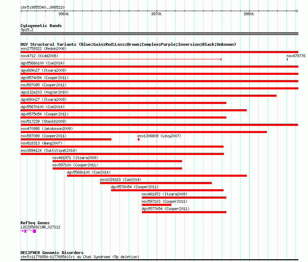Screen dimensions: 308x262
Task: Open dgv5567n100 (Coe2014) variant label
Action: [43, 107]
